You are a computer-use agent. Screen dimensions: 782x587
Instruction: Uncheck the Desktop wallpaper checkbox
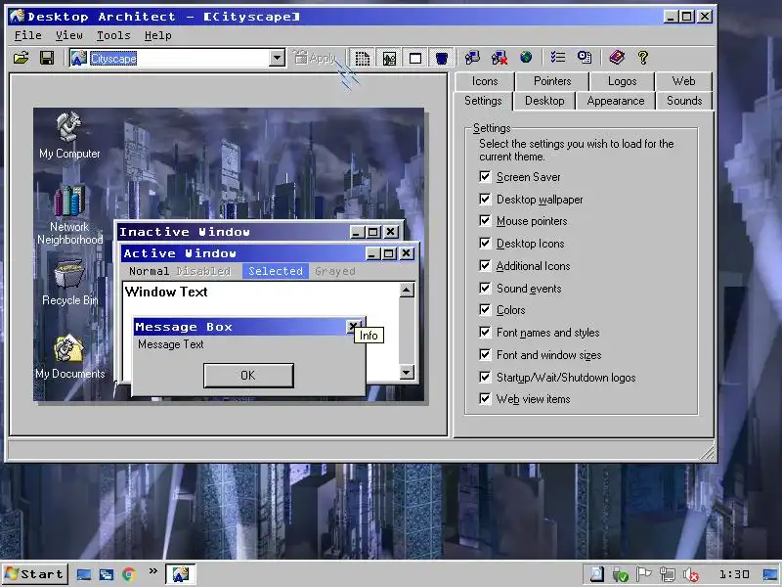point(485,199)
